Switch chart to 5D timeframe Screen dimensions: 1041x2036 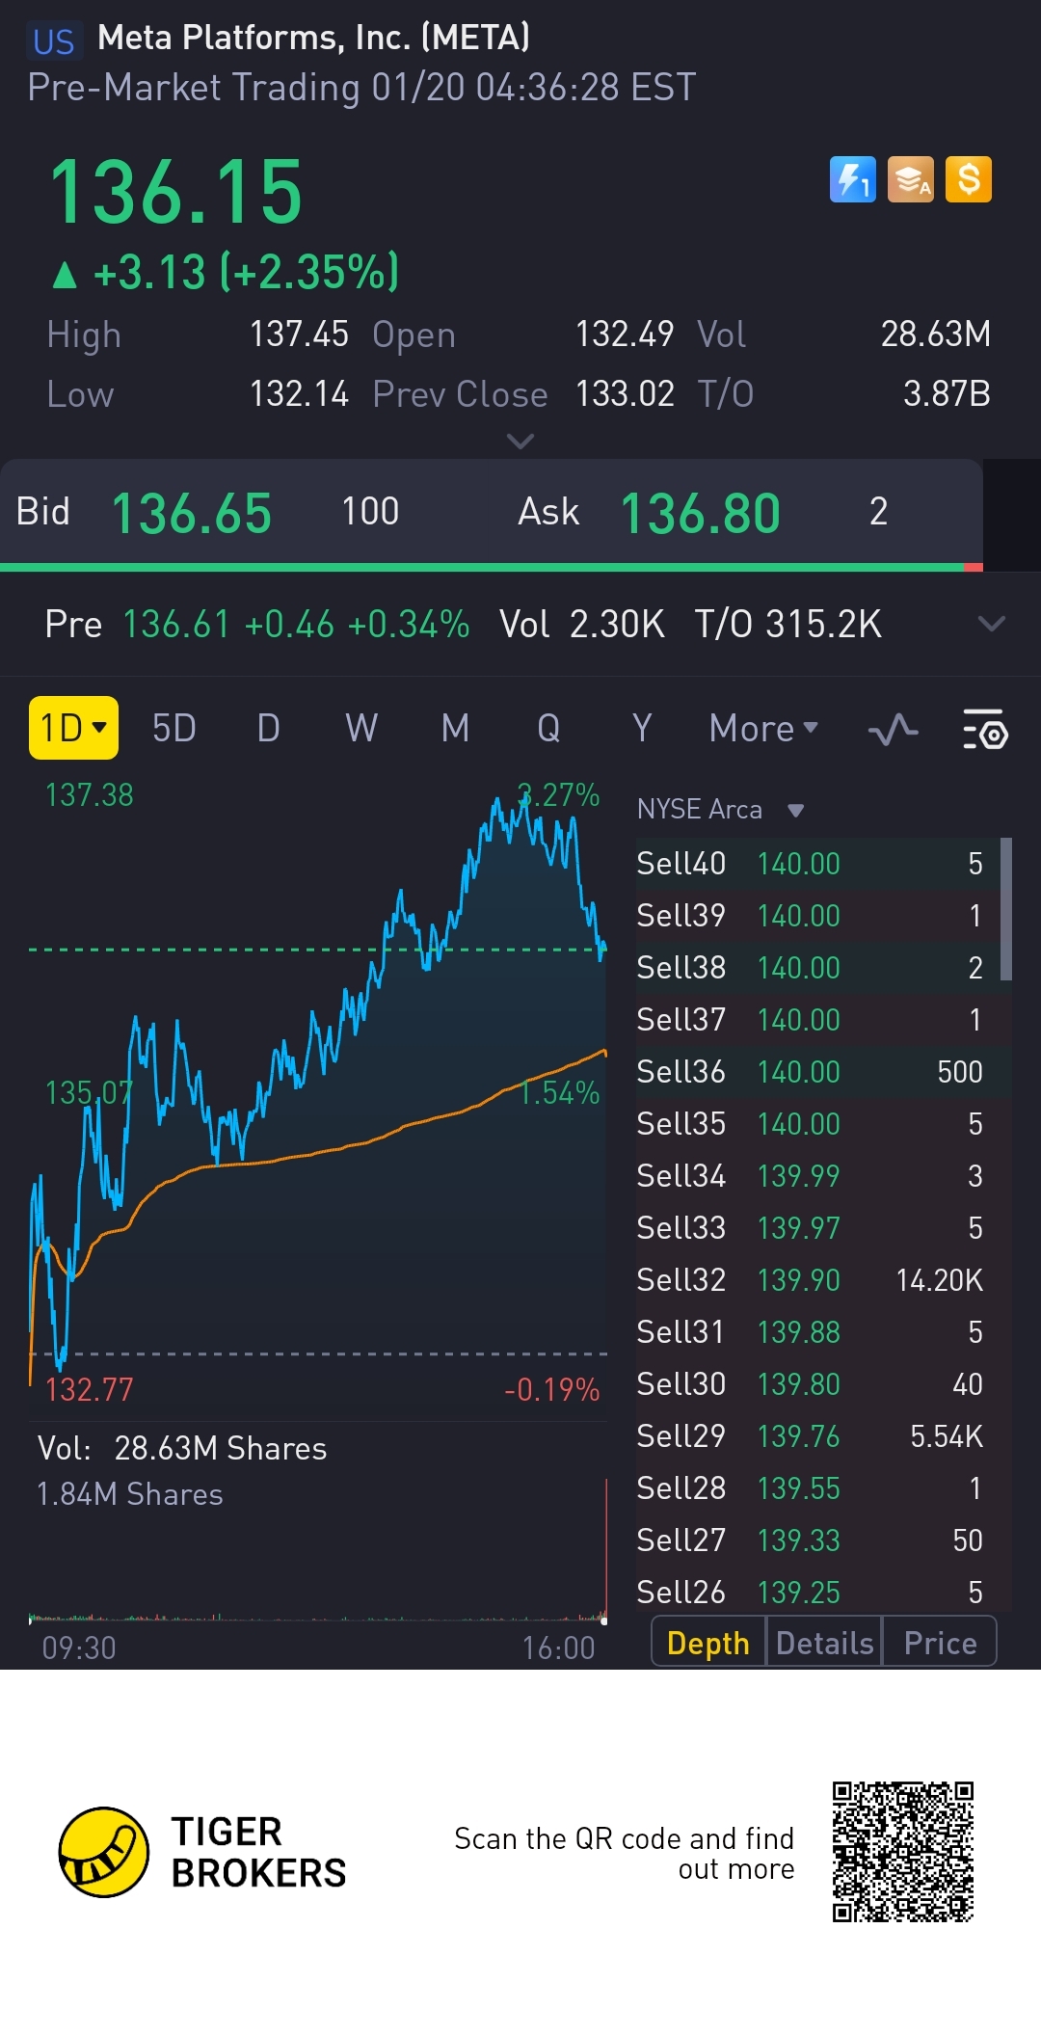(x=174, y=729)
